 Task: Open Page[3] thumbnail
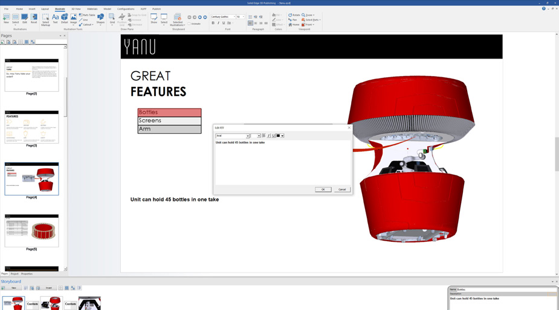click(31, 127)
